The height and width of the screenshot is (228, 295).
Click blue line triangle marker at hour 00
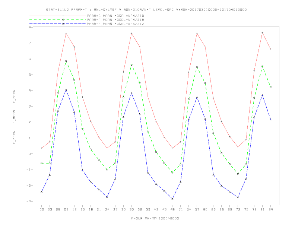coord(42,192)
